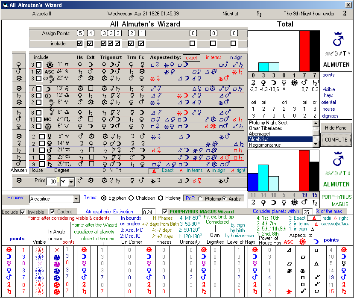Click the red Exact aspect triangle button
Screen dimensions: 354x298
tap(154, 171)
